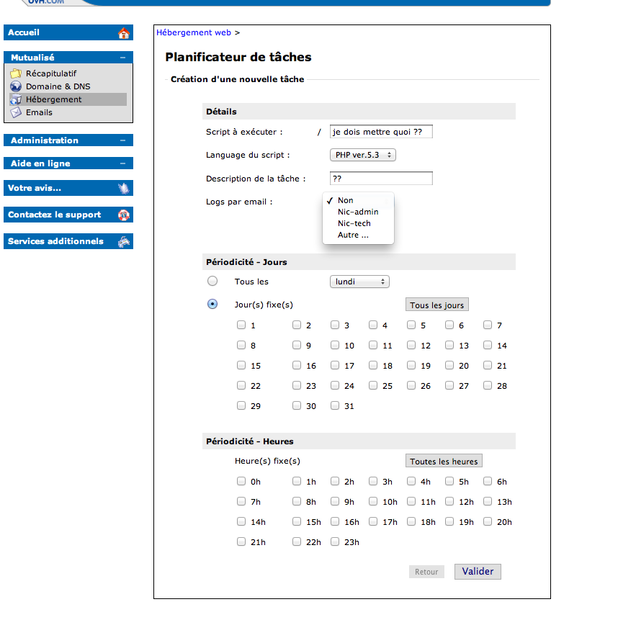Check the 6h hour checkbox
The height and width of the screenshot is (643, 618).
click(x=488, y=481)
